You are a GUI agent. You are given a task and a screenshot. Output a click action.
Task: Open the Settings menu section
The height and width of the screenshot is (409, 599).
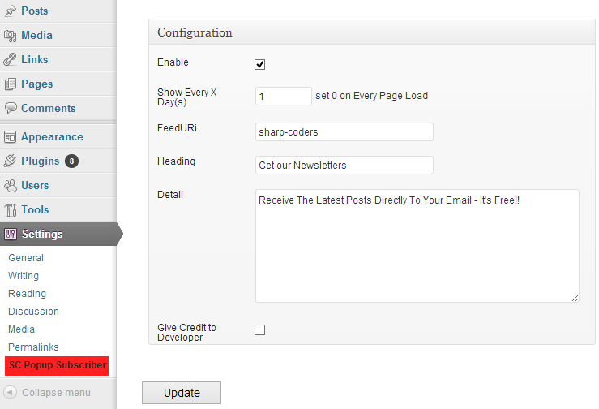(x=42, y=235)
